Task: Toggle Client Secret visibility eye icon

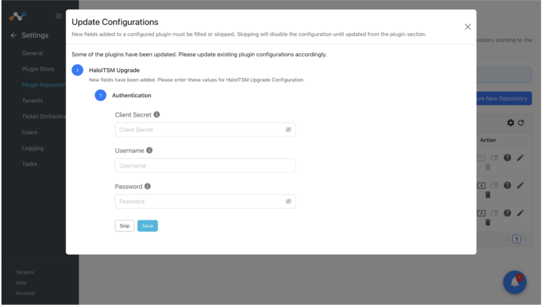Action: pyautogui.click(x=288, y=130)
